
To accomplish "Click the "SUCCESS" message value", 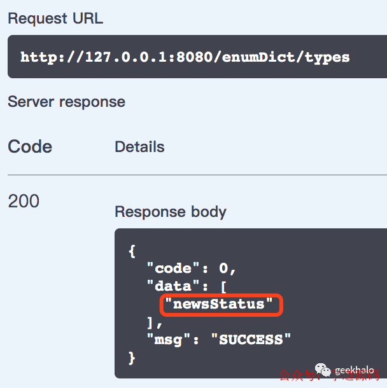I will tap(251, 339).
